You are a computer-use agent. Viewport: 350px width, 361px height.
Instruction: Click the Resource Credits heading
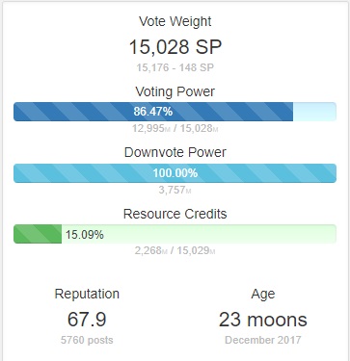point(175,214)
